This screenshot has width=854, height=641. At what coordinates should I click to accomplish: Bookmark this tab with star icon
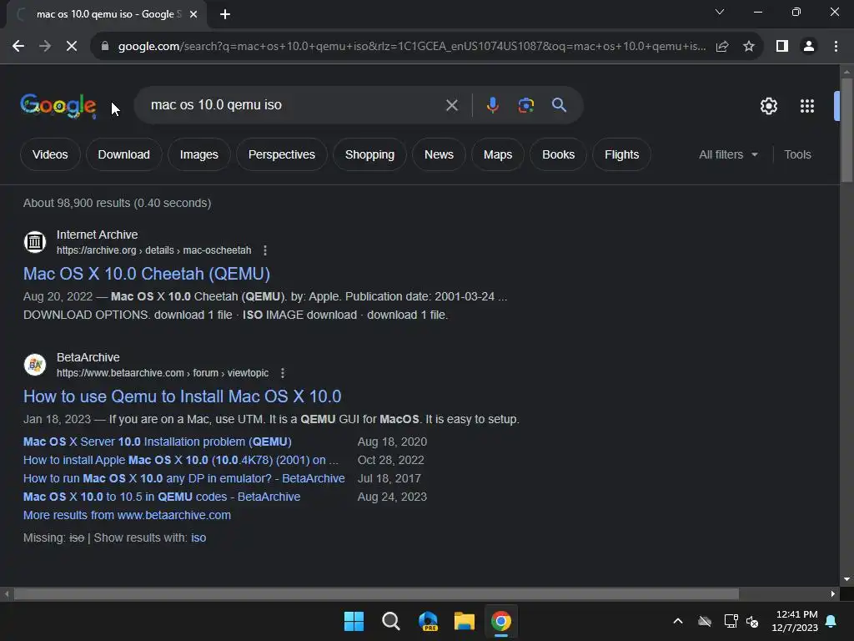click(x=749, y=47)
